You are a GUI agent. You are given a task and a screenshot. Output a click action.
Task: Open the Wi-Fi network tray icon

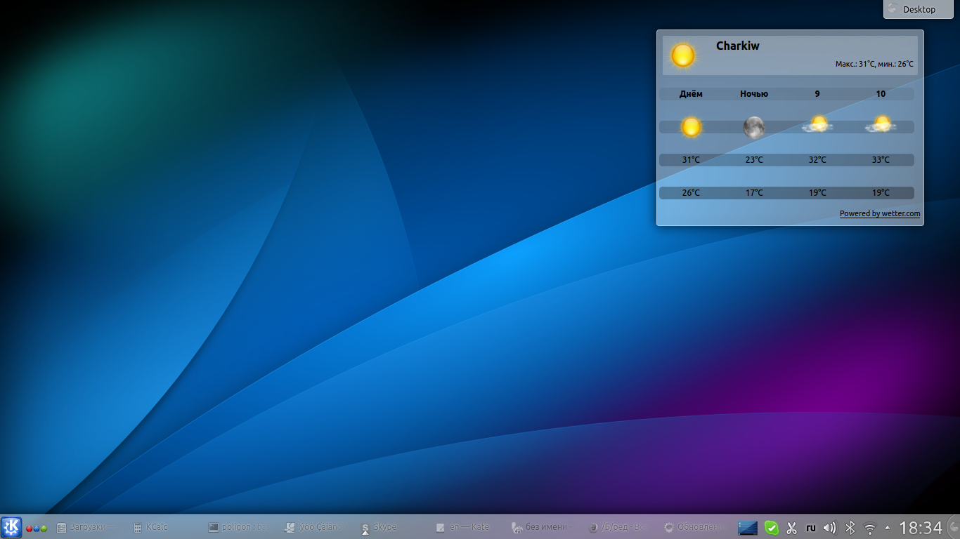870,528
